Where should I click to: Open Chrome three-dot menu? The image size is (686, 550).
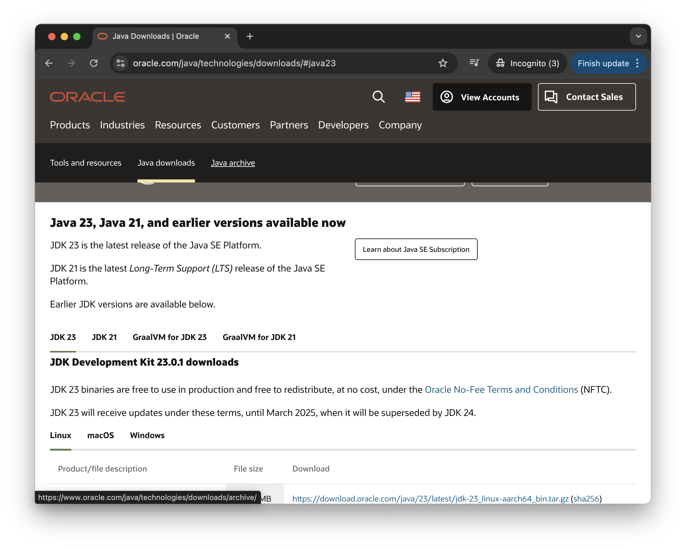[637, 63]
